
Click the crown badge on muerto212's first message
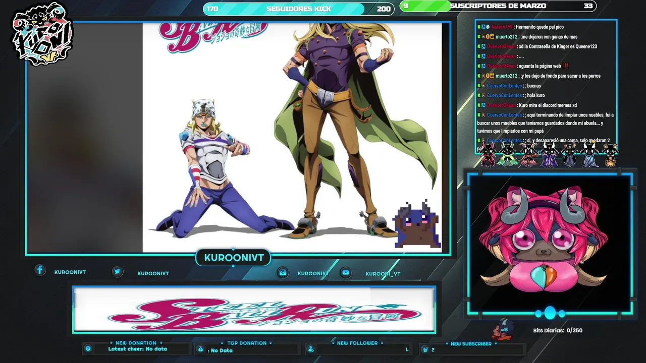pyautogui.click(x=492, y=37)
